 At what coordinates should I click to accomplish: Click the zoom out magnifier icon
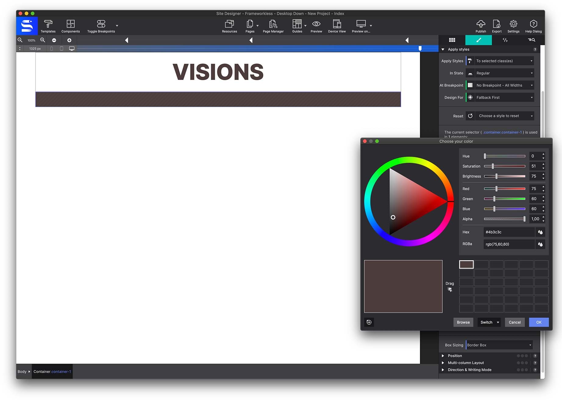click(x=20, y=40)
